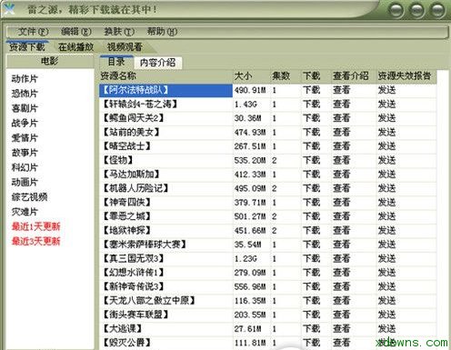The width and height of the screenshot is (451, 350).
Task: Click the 电影 category header
Action: pyautogui.click(x=50, y=61)
